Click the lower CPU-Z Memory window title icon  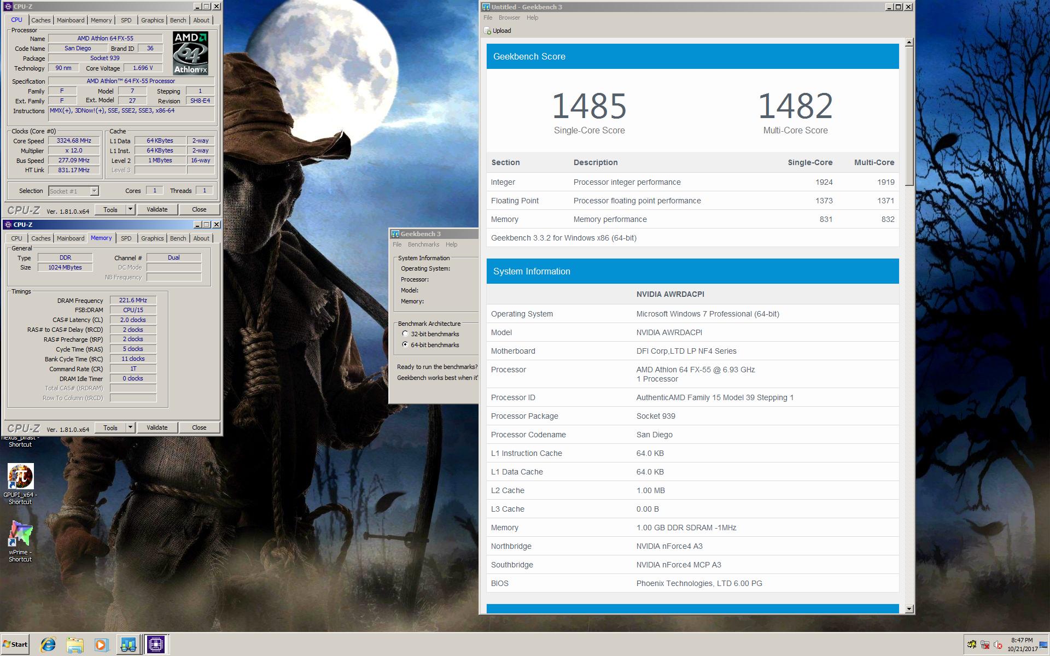[x=8, y=225]
